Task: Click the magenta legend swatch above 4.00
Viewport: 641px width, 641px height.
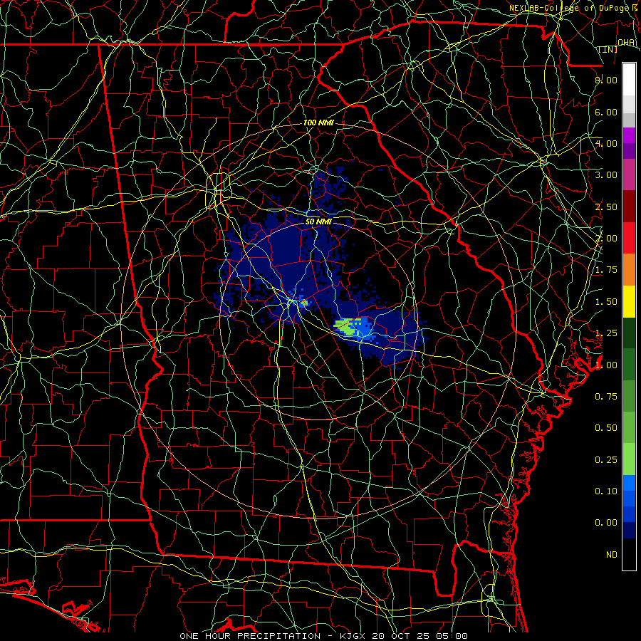Action: [x=629, y=135]
